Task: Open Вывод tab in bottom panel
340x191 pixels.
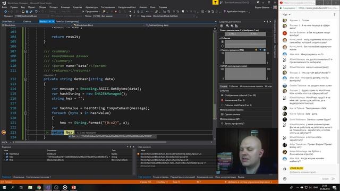Action: point(241,177)
